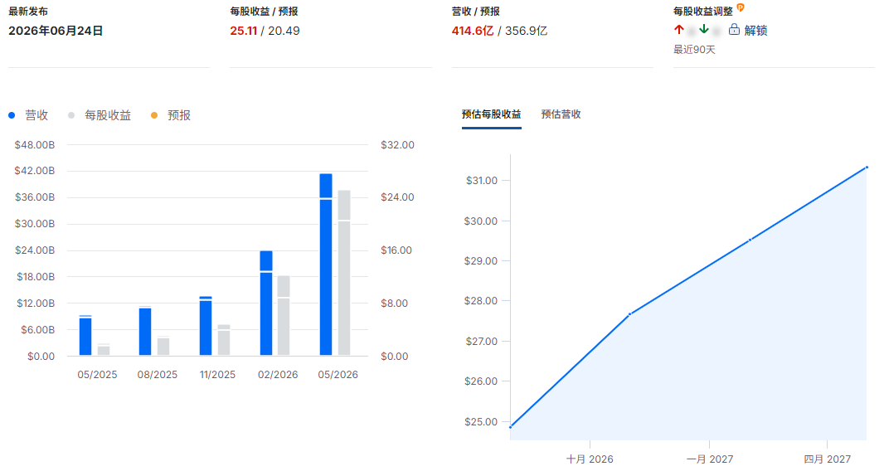The height and width of the screenshot is (471, 884).
Task: Select the 11/2025 grey EPS bar
Action: point(224,340)
